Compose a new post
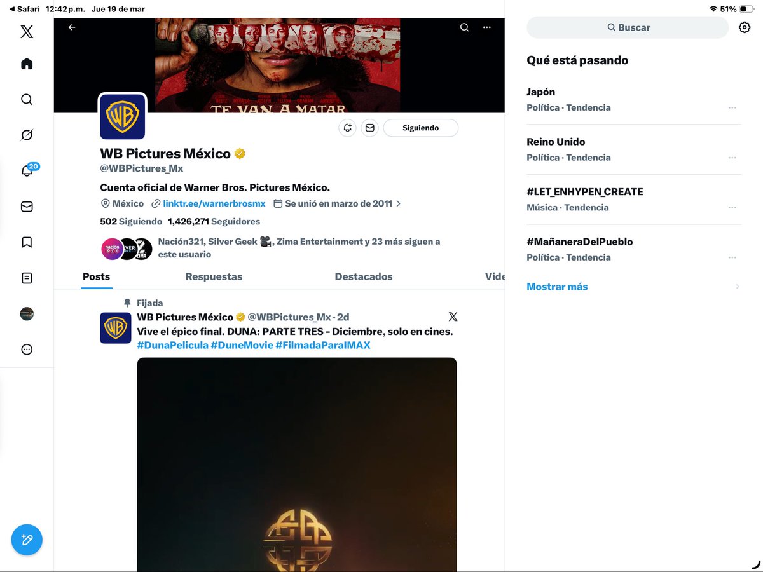This screenshot has width=763, height=572. pos(27,540)
